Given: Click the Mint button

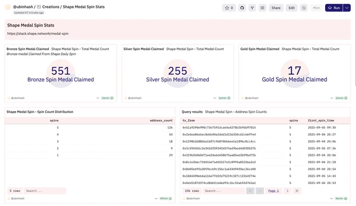Looking at the screenshot, I should click(x=316, y=8).
